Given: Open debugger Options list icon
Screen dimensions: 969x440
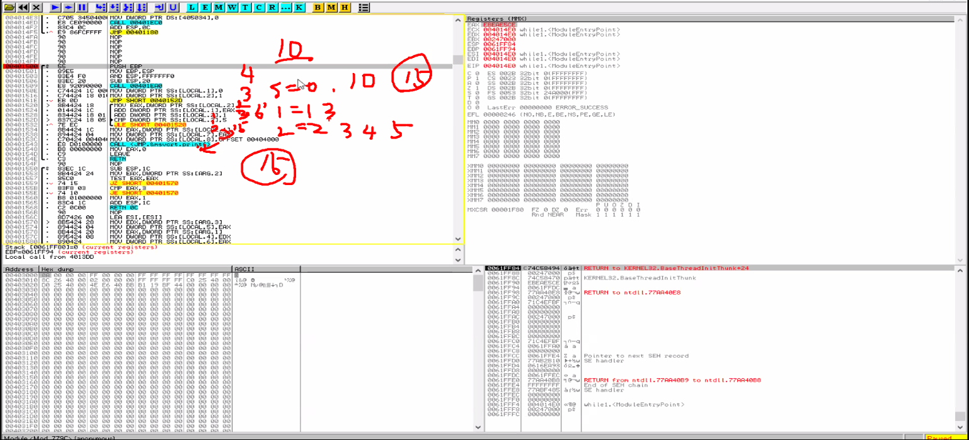Looking at the screenshot, I should click(364, 7).
